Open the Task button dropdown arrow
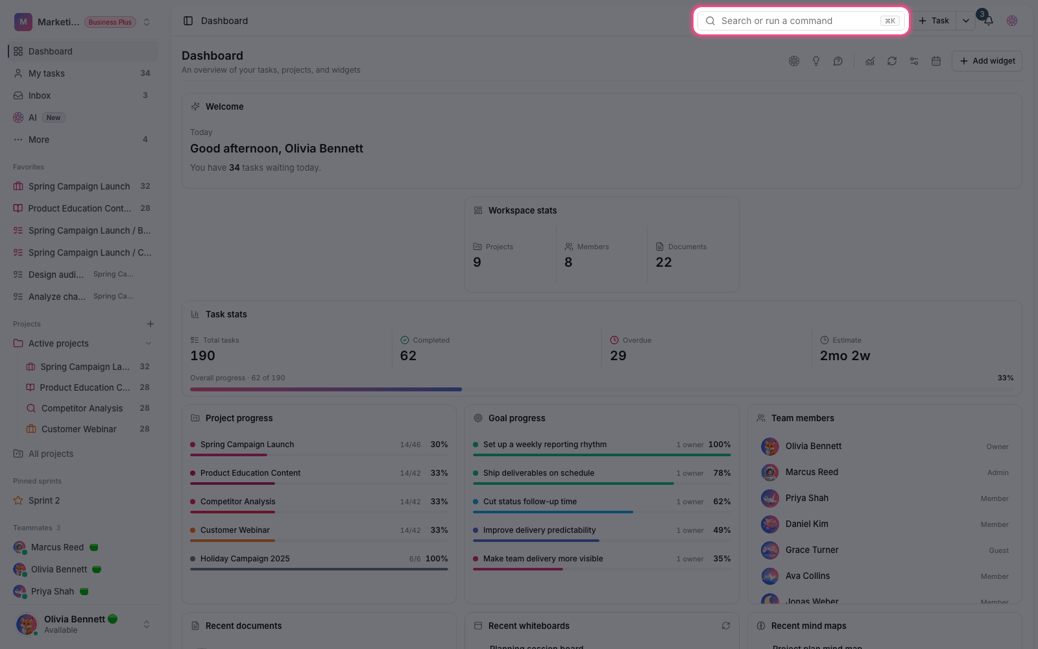 click(965, 21)
